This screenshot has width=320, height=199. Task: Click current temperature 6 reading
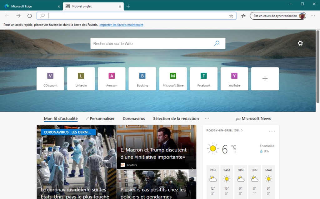(225, 149)
